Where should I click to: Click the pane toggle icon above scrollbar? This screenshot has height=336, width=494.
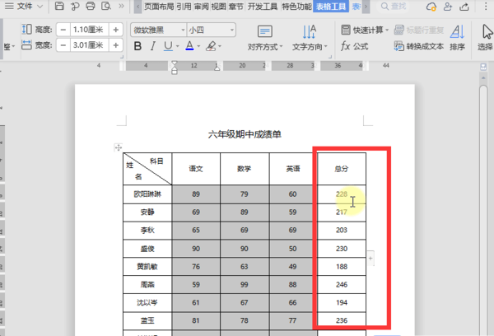(483, 67)
